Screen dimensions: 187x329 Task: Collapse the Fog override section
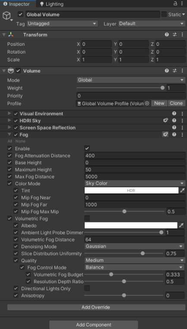pos(10,135)
